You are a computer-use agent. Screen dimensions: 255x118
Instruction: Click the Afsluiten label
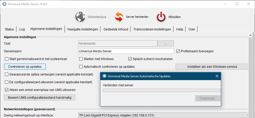[174, 17]
